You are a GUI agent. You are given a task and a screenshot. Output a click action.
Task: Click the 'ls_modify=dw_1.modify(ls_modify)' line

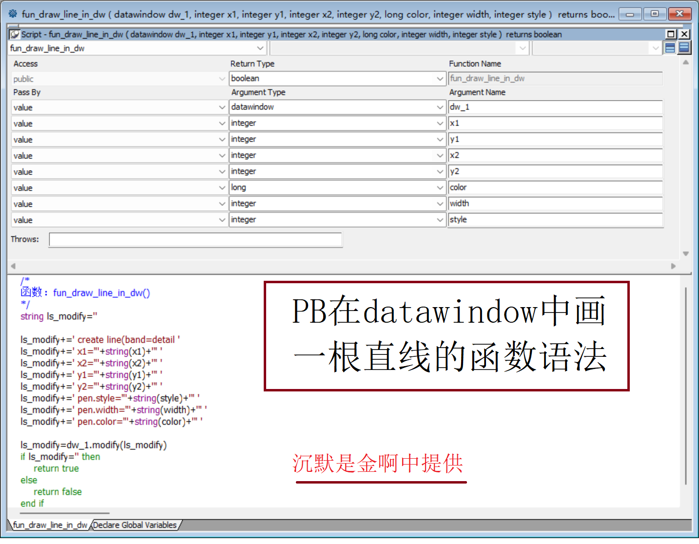click(x=93, y=445)
